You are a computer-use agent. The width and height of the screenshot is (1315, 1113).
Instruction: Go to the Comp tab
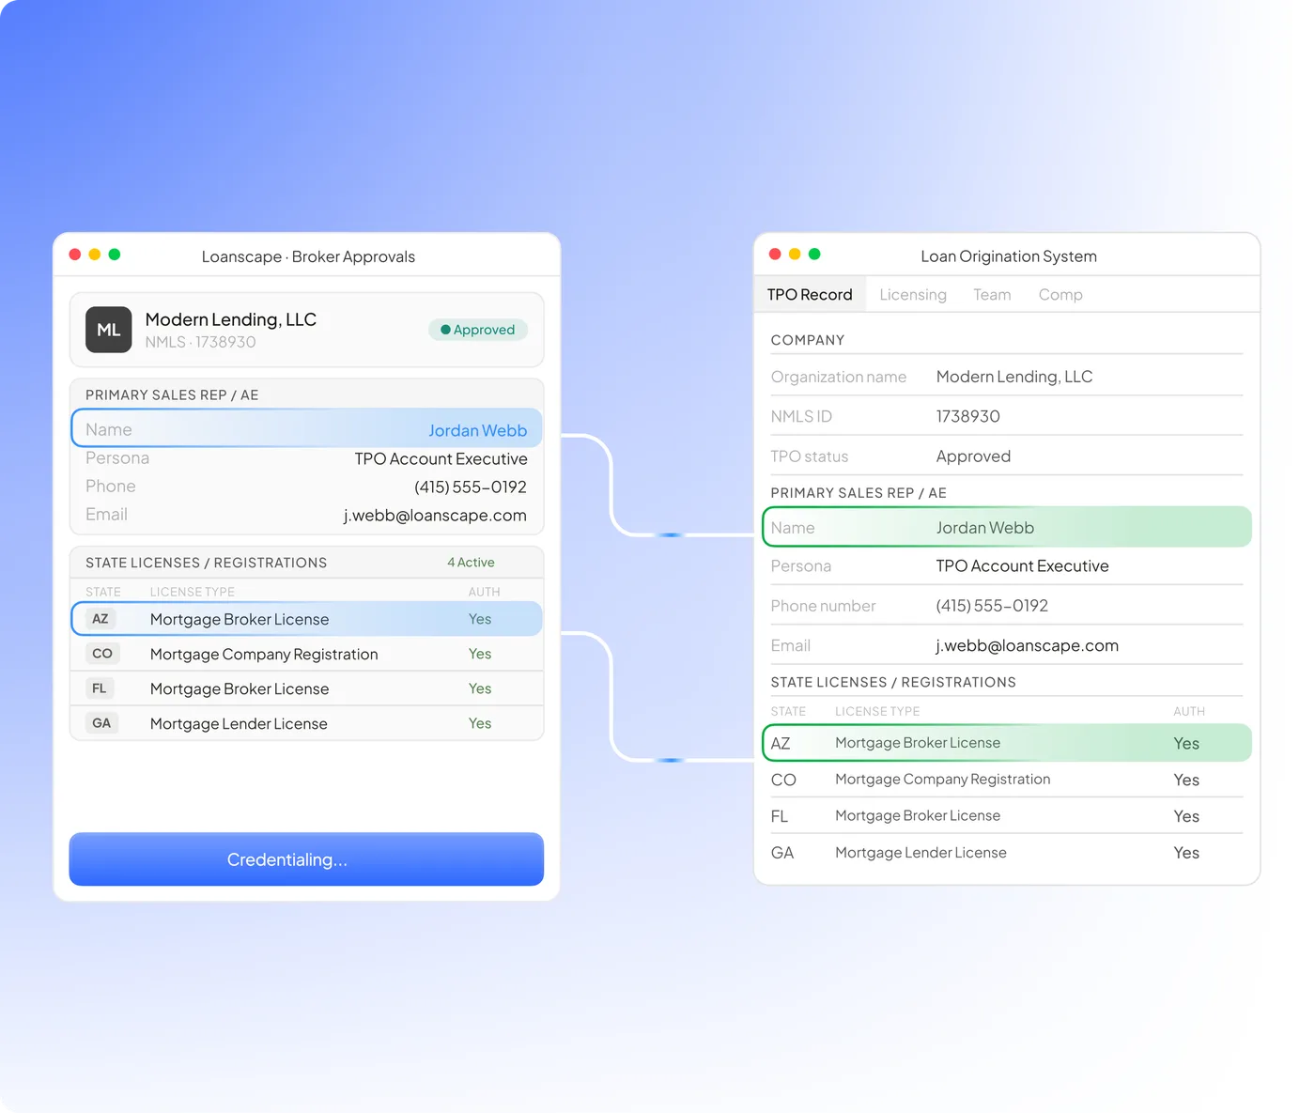tap(1060, 295)
